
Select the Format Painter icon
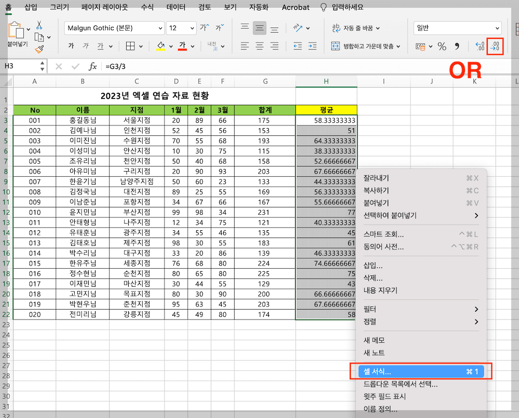pyautogui.click(x=39, y=49)
